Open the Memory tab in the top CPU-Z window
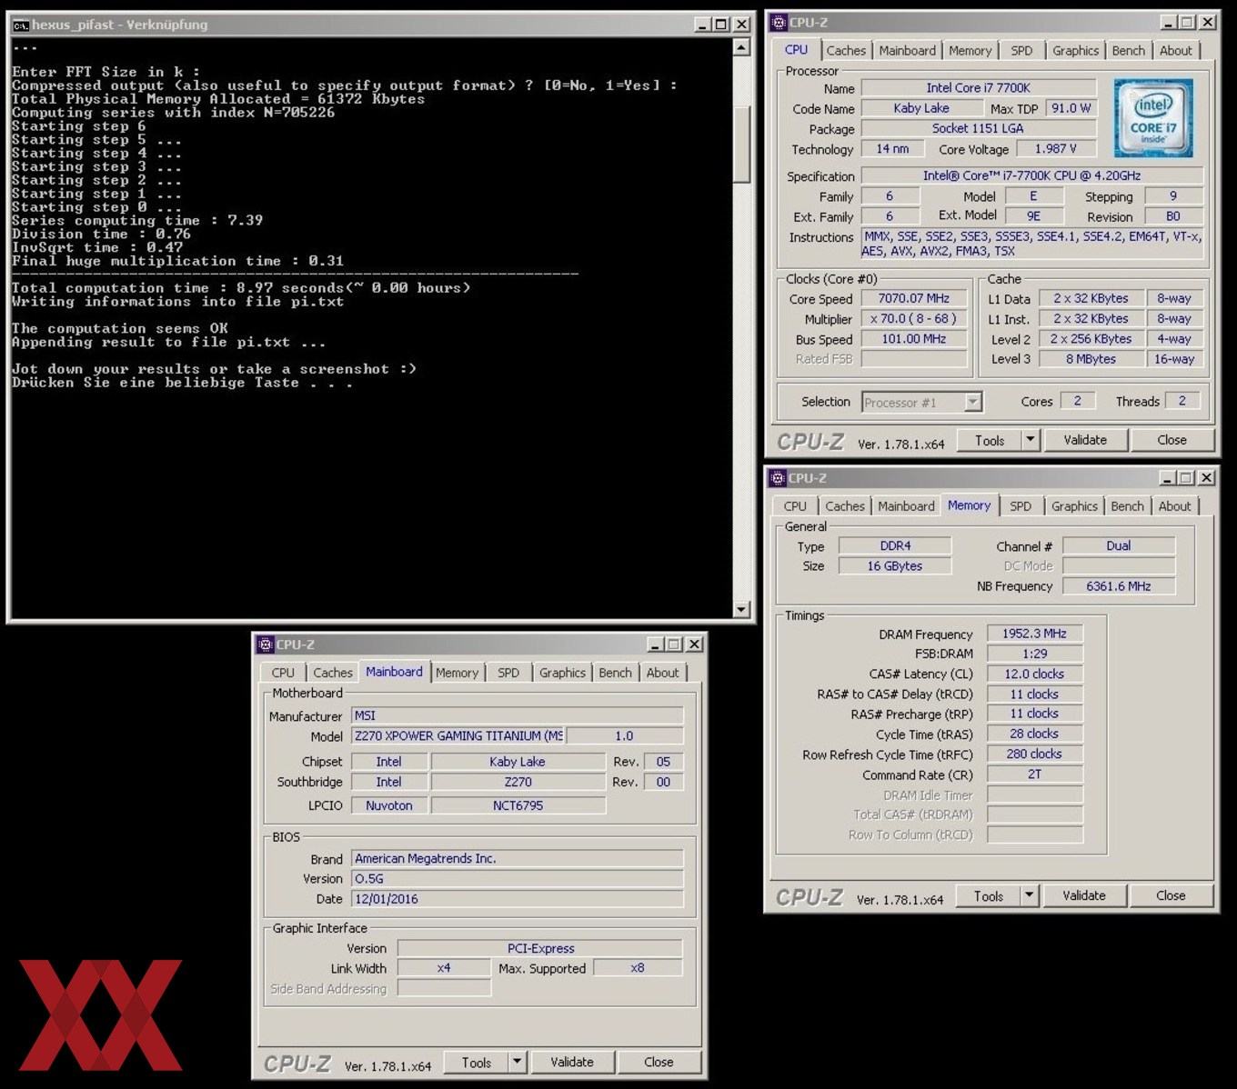The width and height of the screenshot is (1237, 1089). (x=970, y=51)
